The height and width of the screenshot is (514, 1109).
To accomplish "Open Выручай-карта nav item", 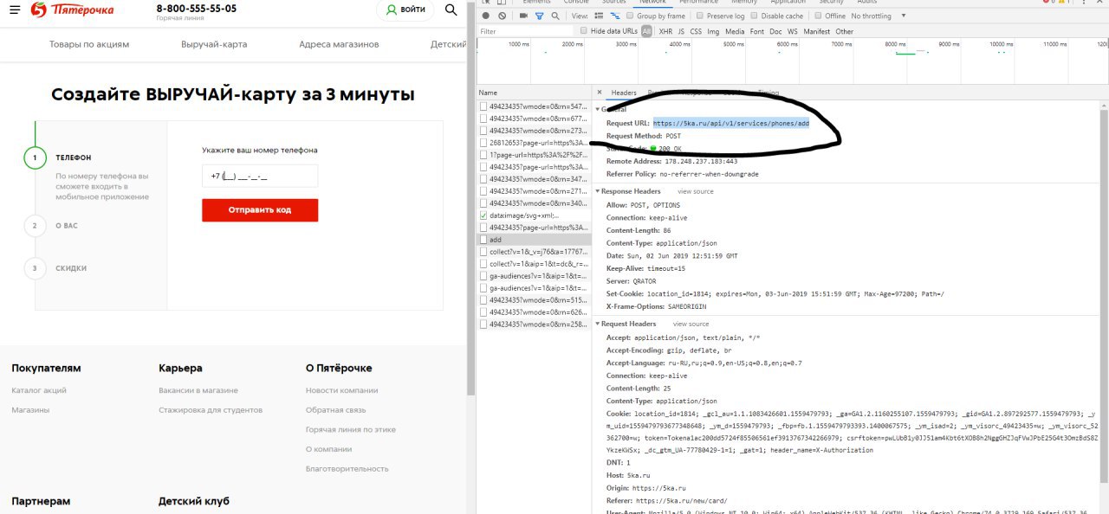I will click(x=214, y=44).
